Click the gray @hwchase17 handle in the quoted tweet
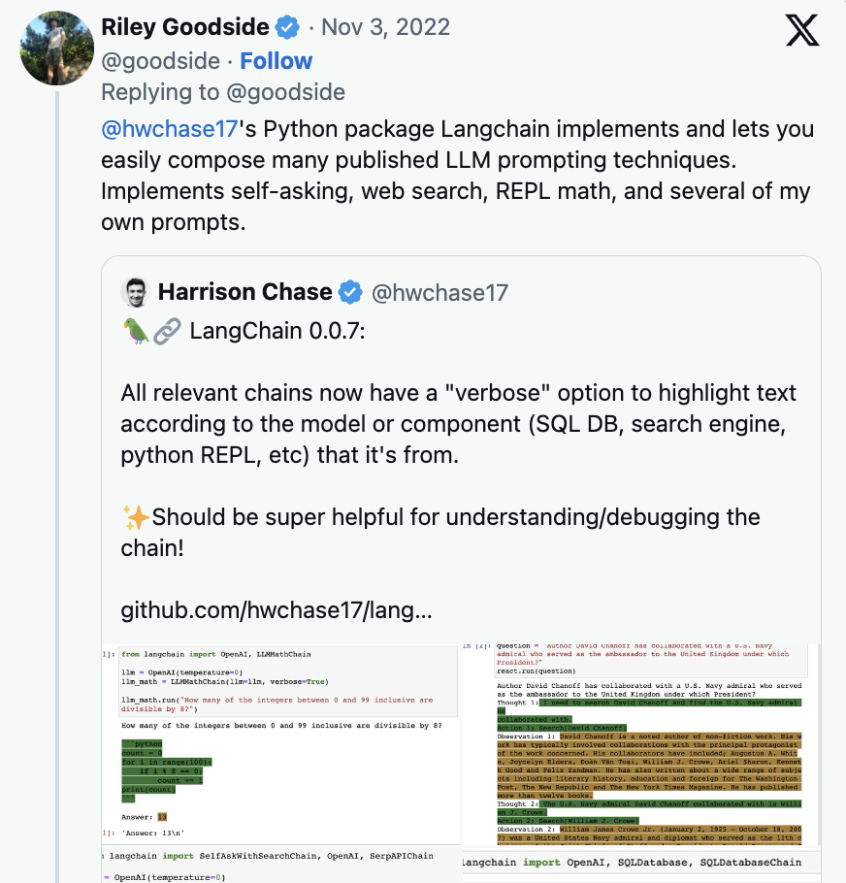 click(439, 292)
